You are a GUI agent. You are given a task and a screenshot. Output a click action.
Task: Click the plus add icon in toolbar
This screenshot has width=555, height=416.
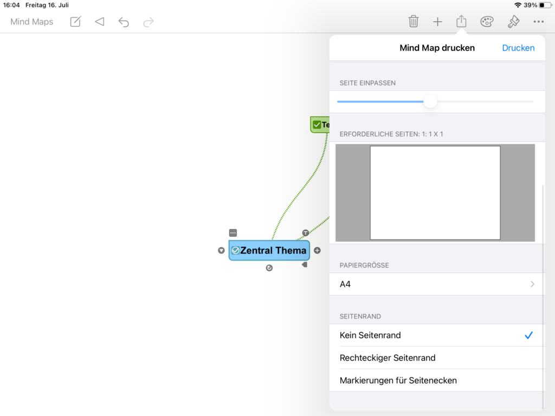pyautogui.click(x=437, y=22)
